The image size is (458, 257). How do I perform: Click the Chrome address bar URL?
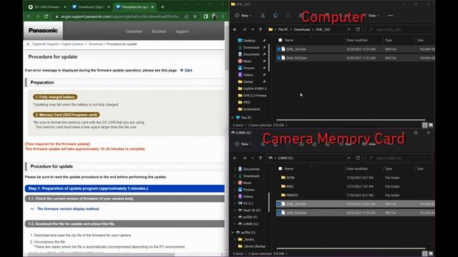[x=120, y=16]
